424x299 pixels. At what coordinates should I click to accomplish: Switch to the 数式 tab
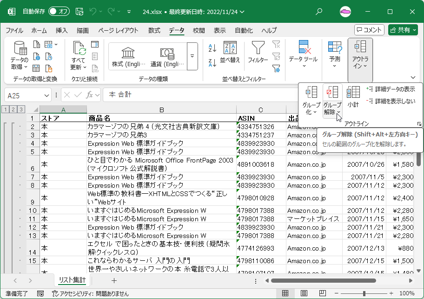[x=154, y=30]
